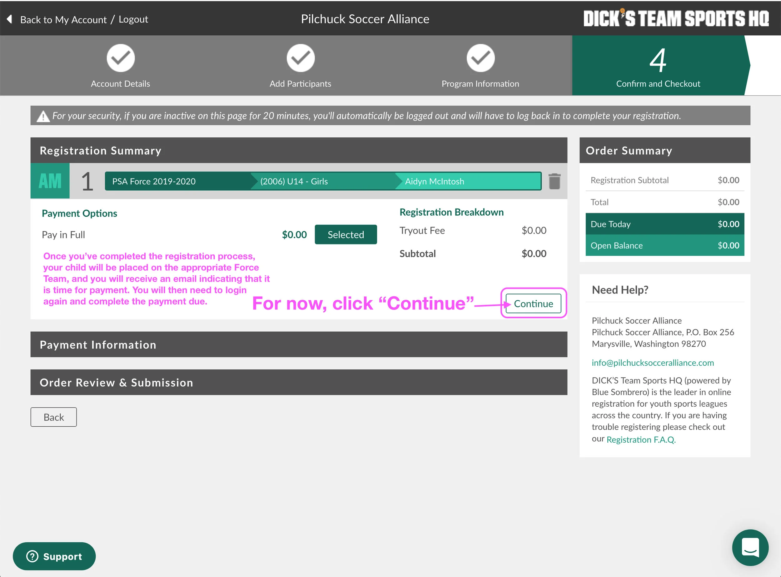Click the Program Information checkmark circle

480,58
